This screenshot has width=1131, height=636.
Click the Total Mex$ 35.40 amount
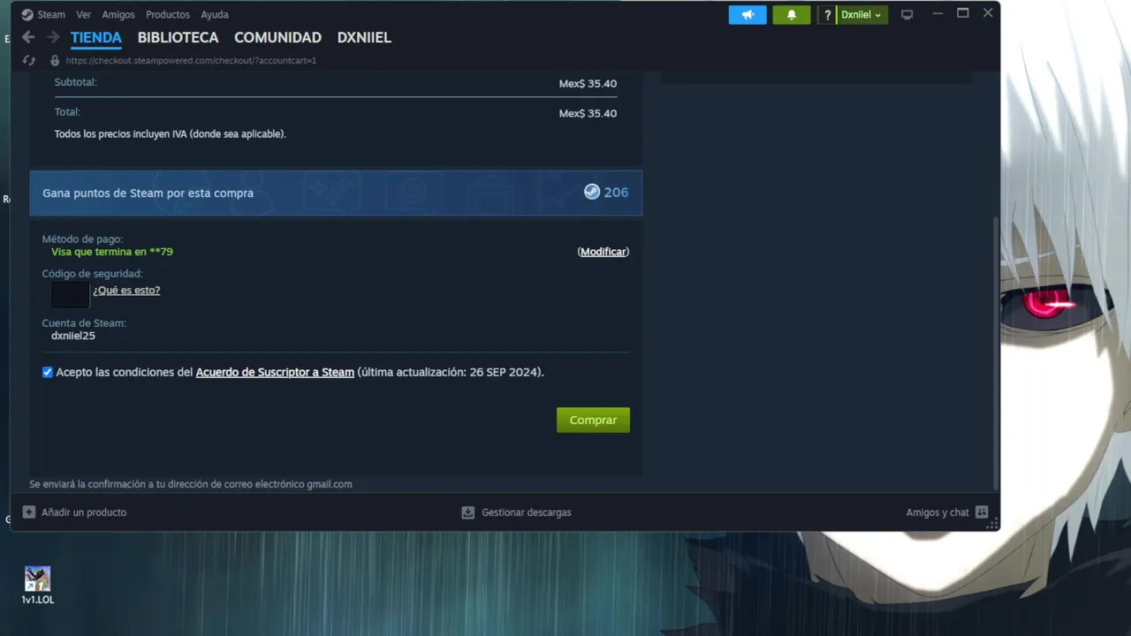588,114
